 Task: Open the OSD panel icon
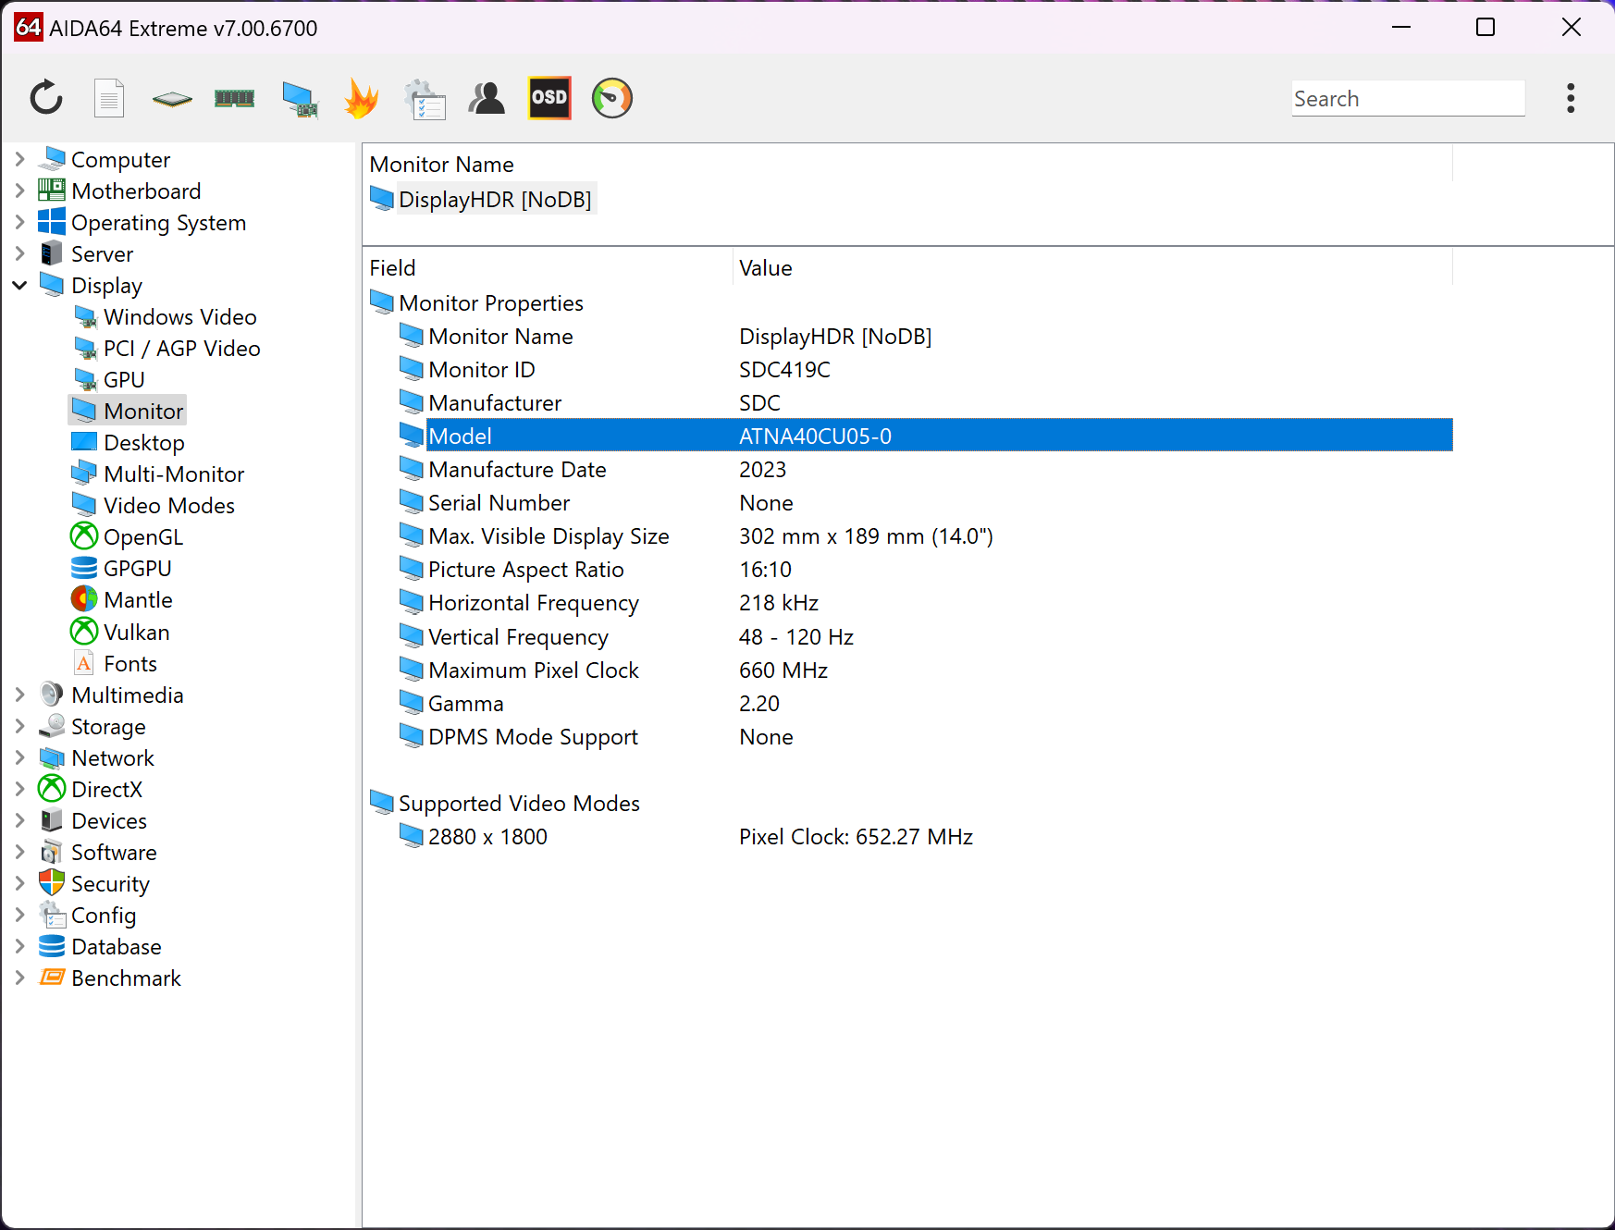point(549,98)
